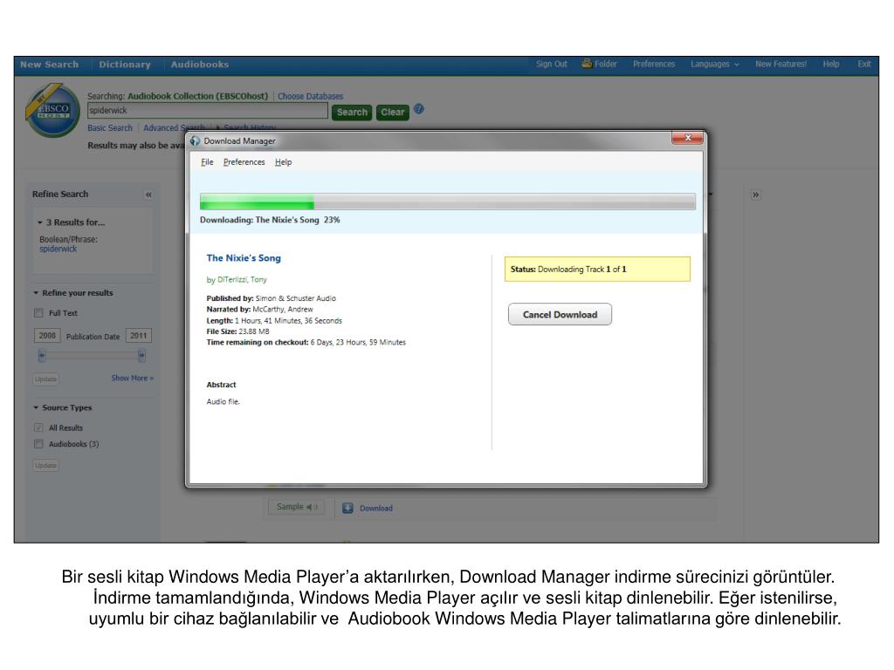This screenshot has width=894, height=670.
Task: Click The Nixie's Song title link
Action: point(244,258)
